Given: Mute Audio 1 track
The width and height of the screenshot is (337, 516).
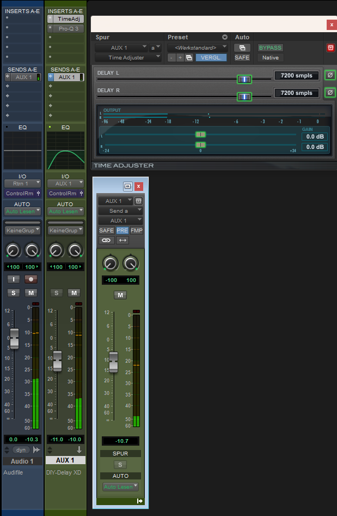Looking at the screenshot, I should [31, 293].
